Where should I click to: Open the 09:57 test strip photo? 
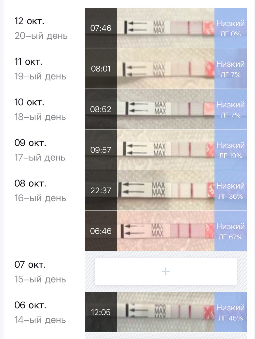point(166,150)
